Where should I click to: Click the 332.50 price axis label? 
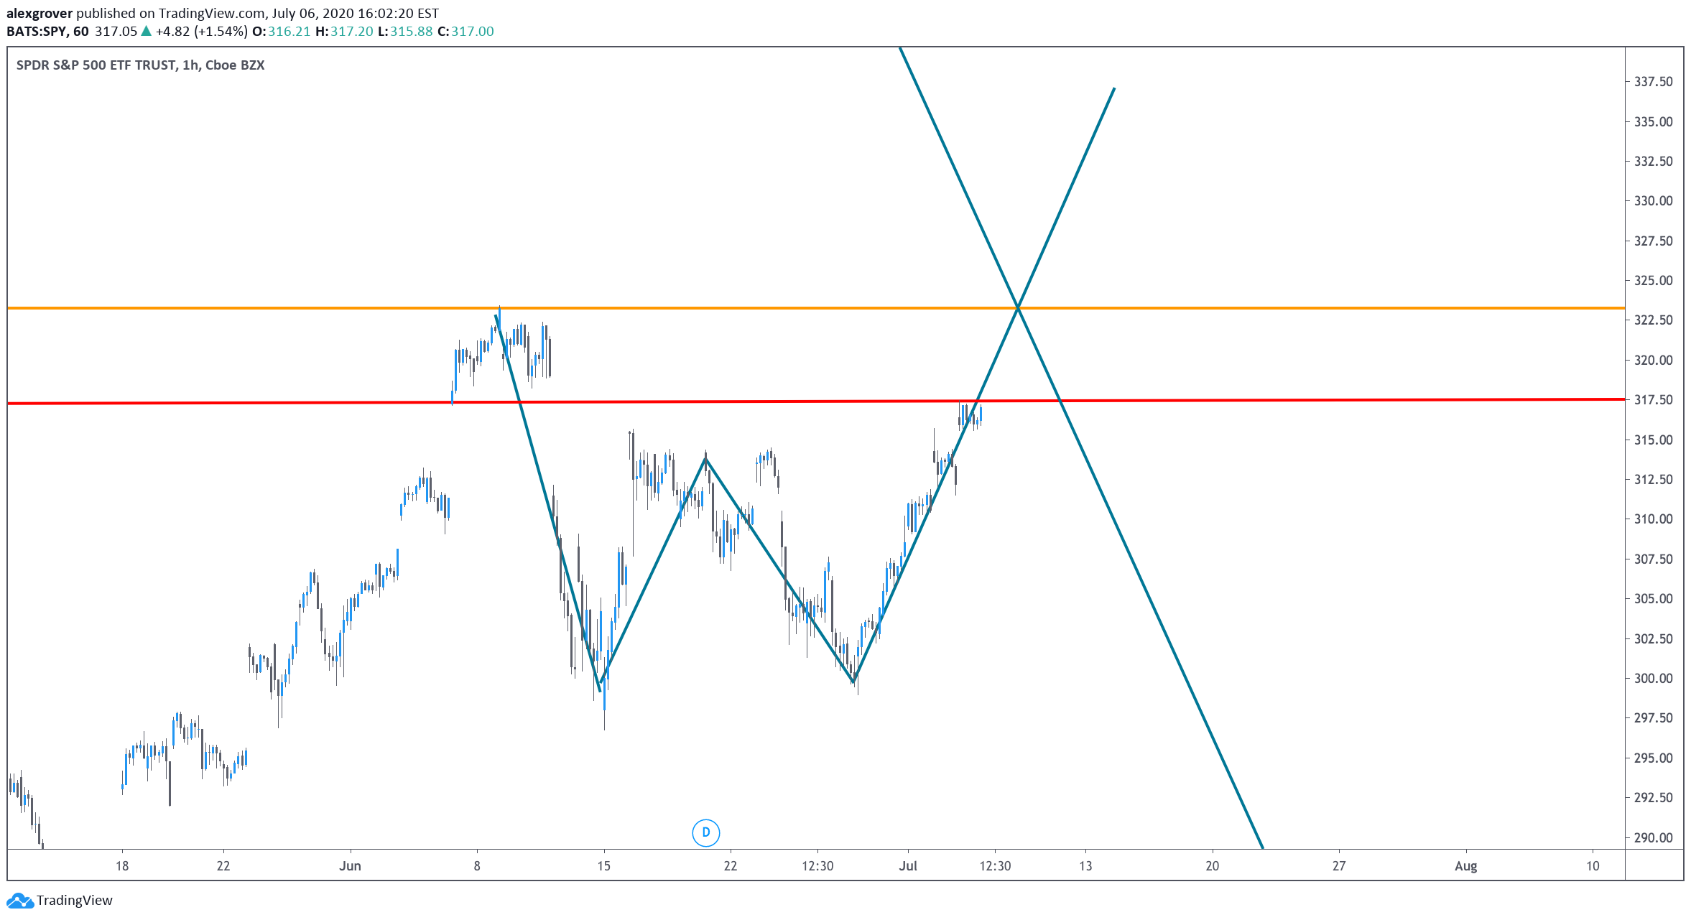pos(1653,161)
